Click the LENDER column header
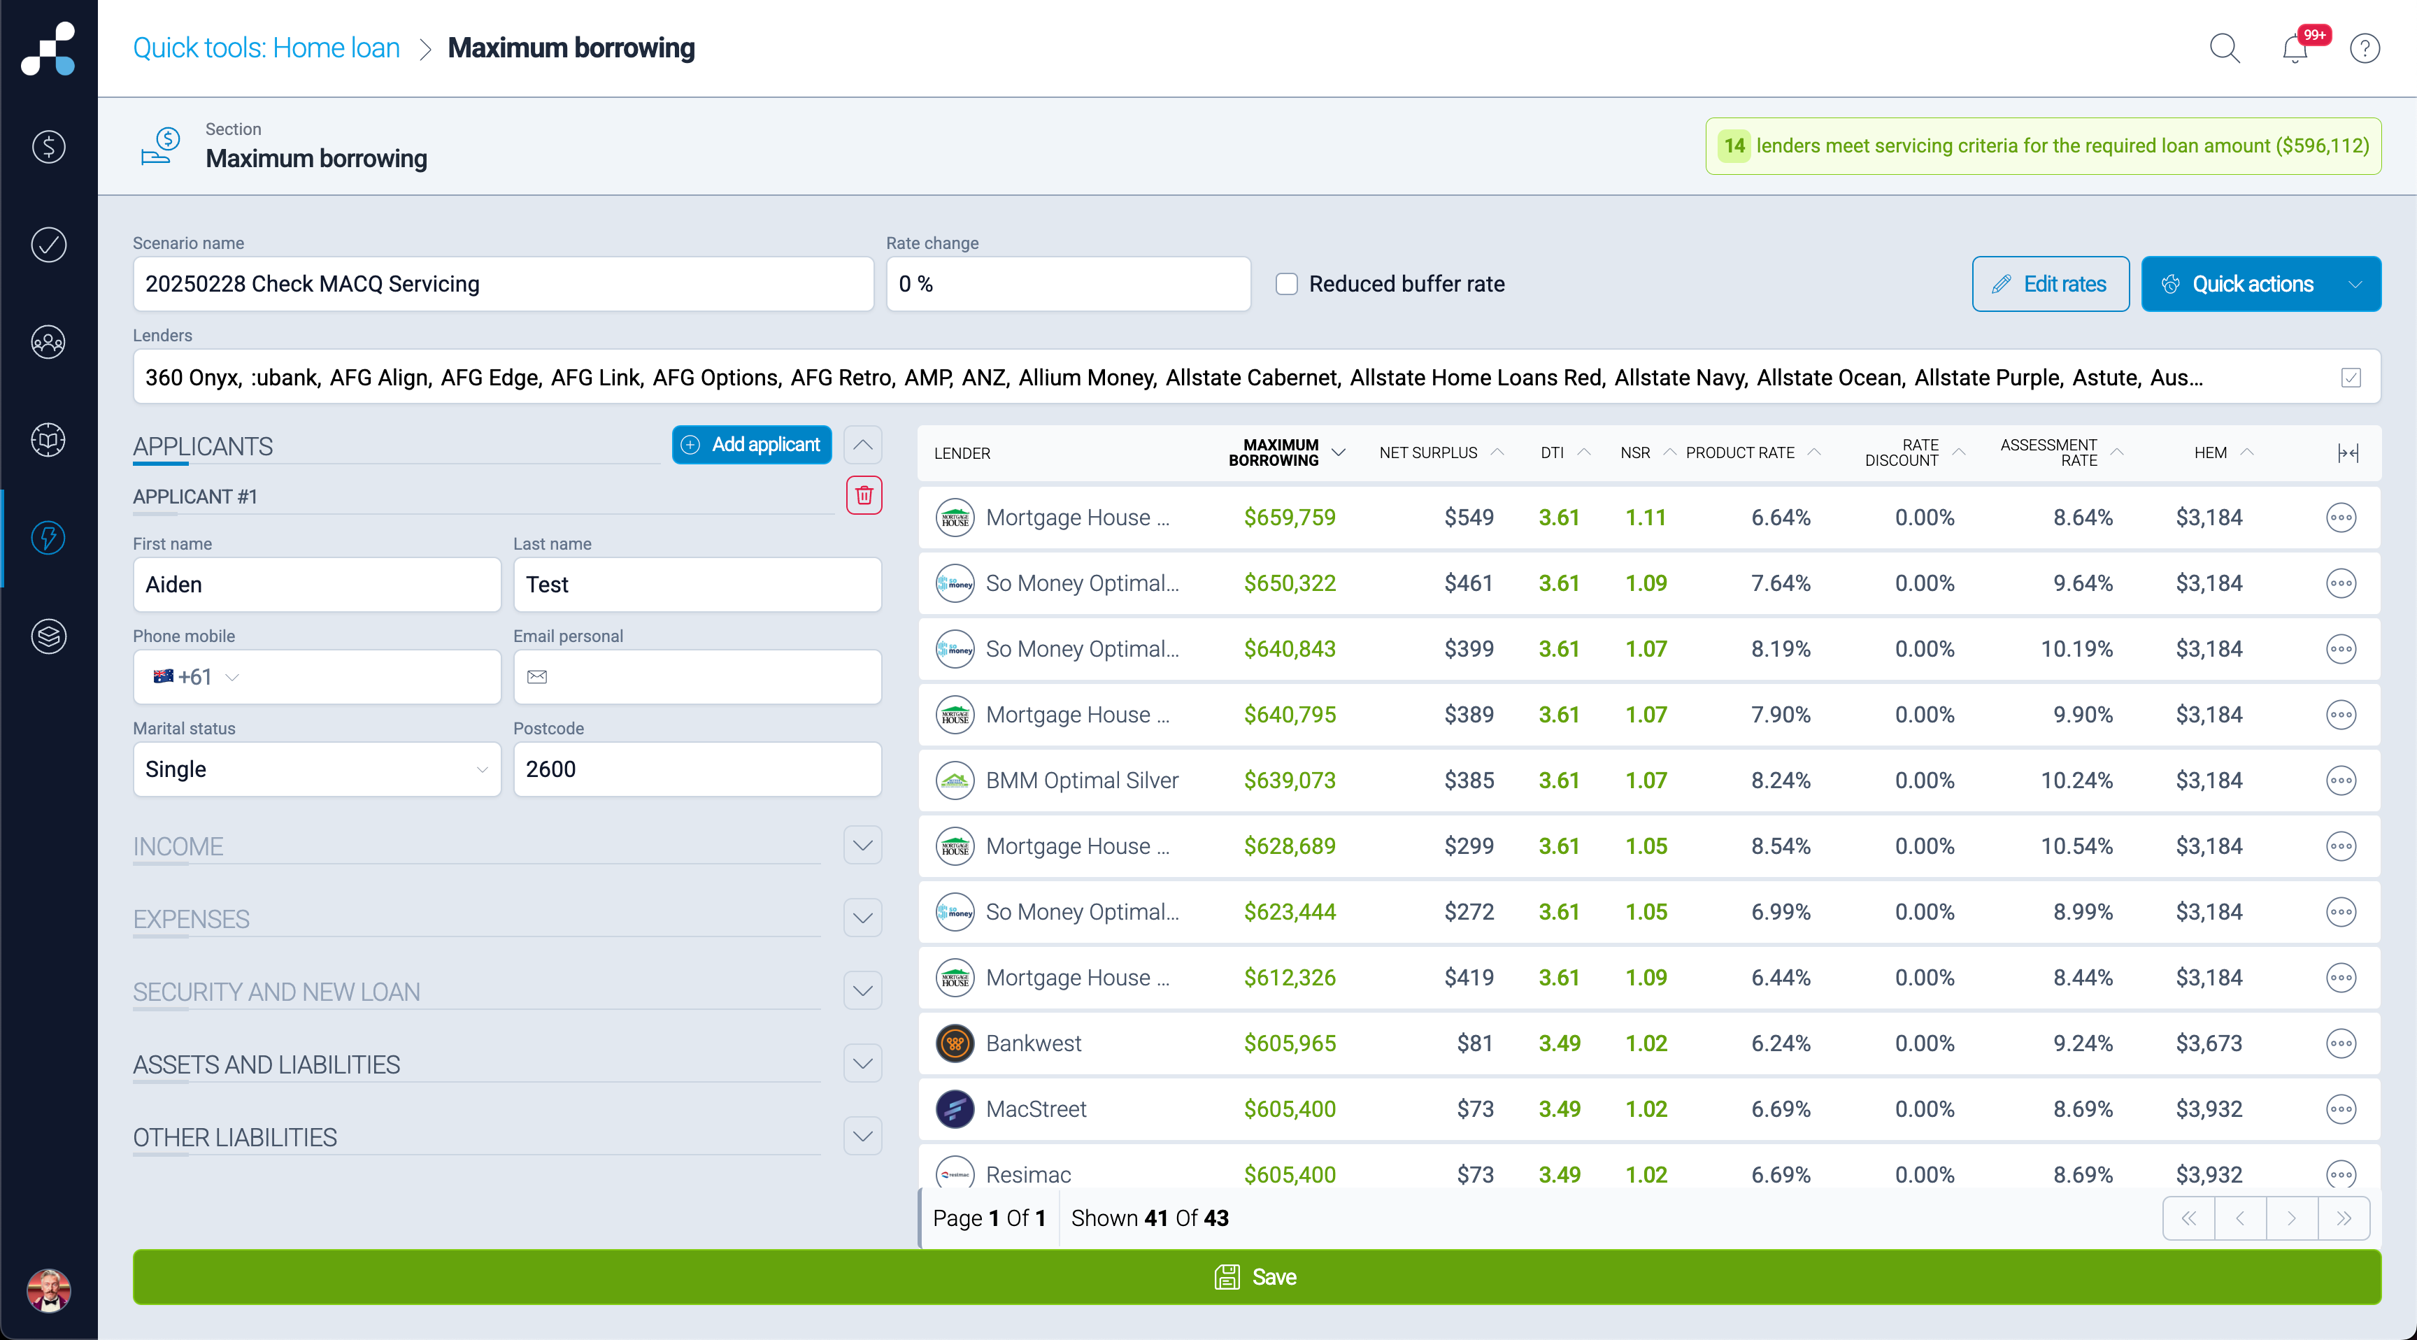This screenshot has height=1340, width=2417. pos(962,453)
